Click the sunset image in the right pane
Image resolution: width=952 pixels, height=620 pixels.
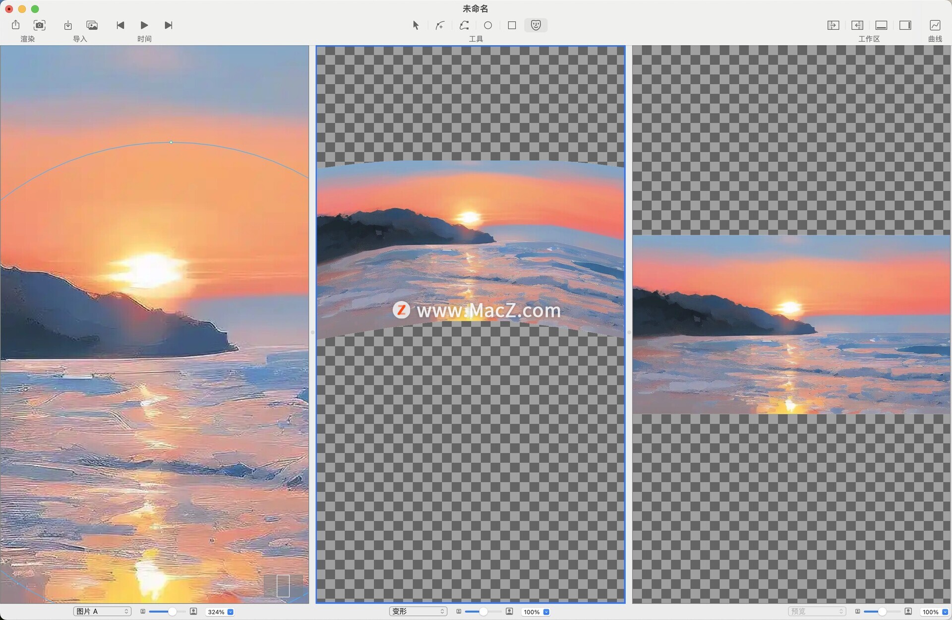(x=791, y=324)
